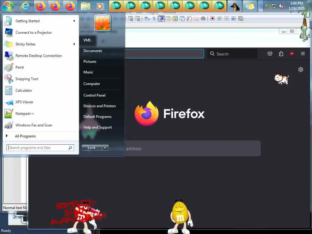Toggle Synchronize Vertical Scrolling in Notepad++

(130, 19)
